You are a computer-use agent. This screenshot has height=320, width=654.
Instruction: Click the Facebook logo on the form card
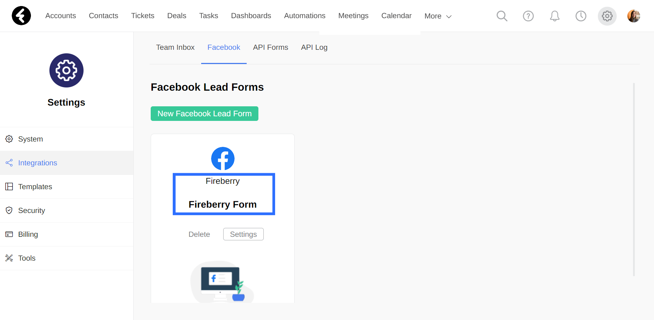223,159
